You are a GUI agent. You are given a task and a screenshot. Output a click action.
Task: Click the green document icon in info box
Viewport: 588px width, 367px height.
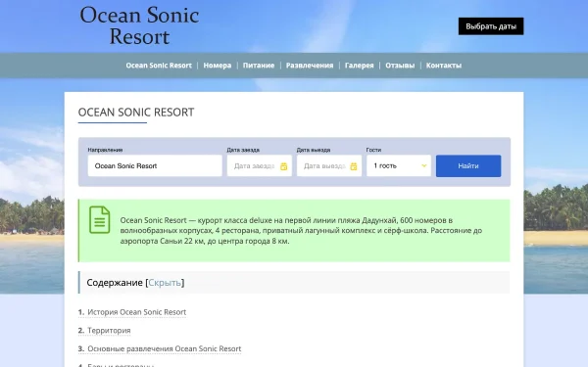click(99, 220)
